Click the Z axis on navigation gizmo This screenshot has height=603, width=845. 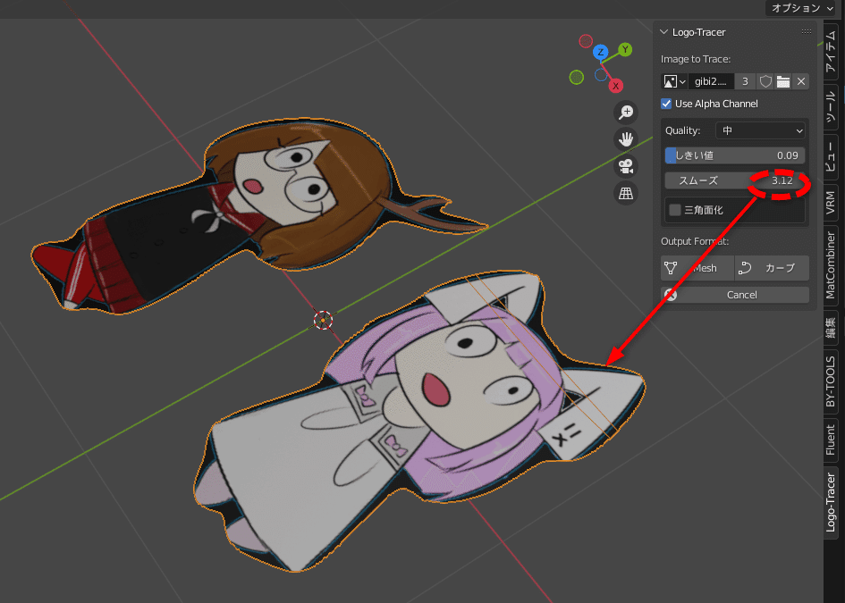coord(600,52)
